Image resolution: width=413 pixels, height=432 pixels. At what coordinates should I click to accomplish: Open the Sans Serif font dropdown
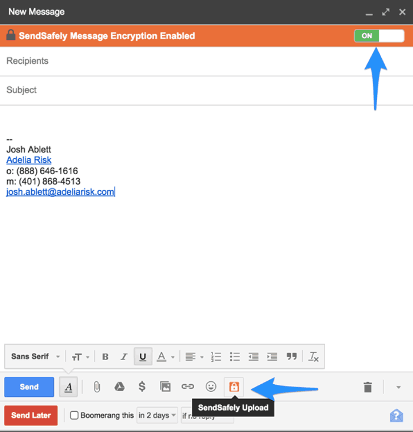35,356
